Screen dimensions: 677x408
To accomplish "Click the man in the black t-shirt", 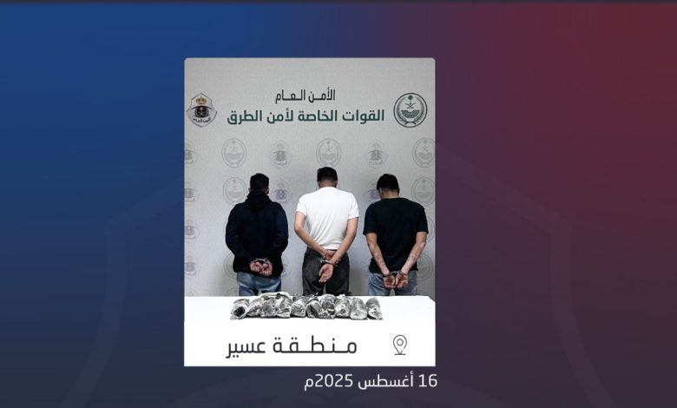I will (395, 235).
